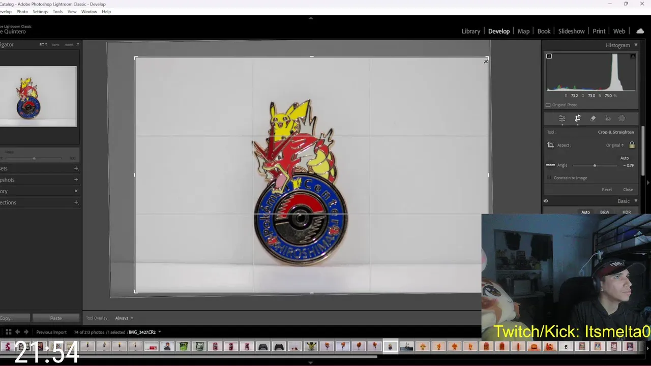Open the Masking tool icon
Viewport: 651px width, 366px height.
point(622,118)
